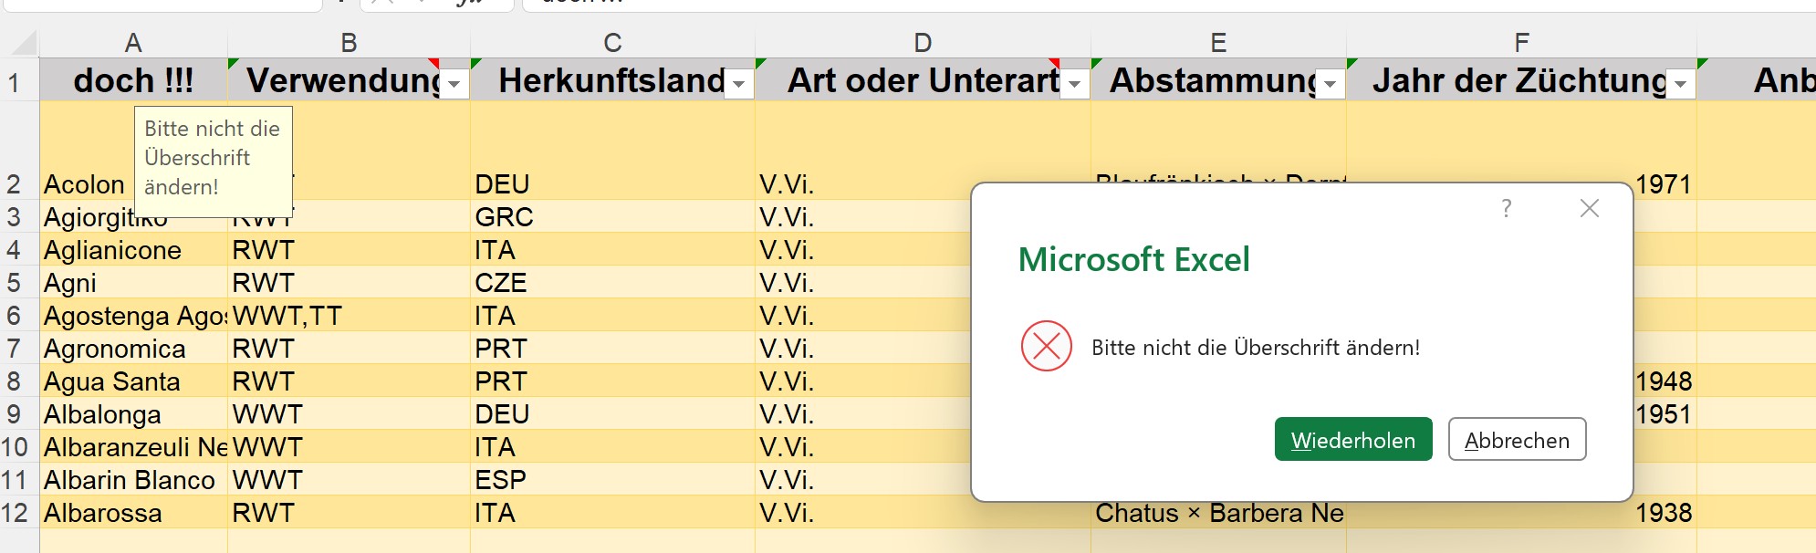Viewport: 1816px width, 553px height.
Task: Open the Verwendung column filter dropdown
Action: tap(454, 84)
